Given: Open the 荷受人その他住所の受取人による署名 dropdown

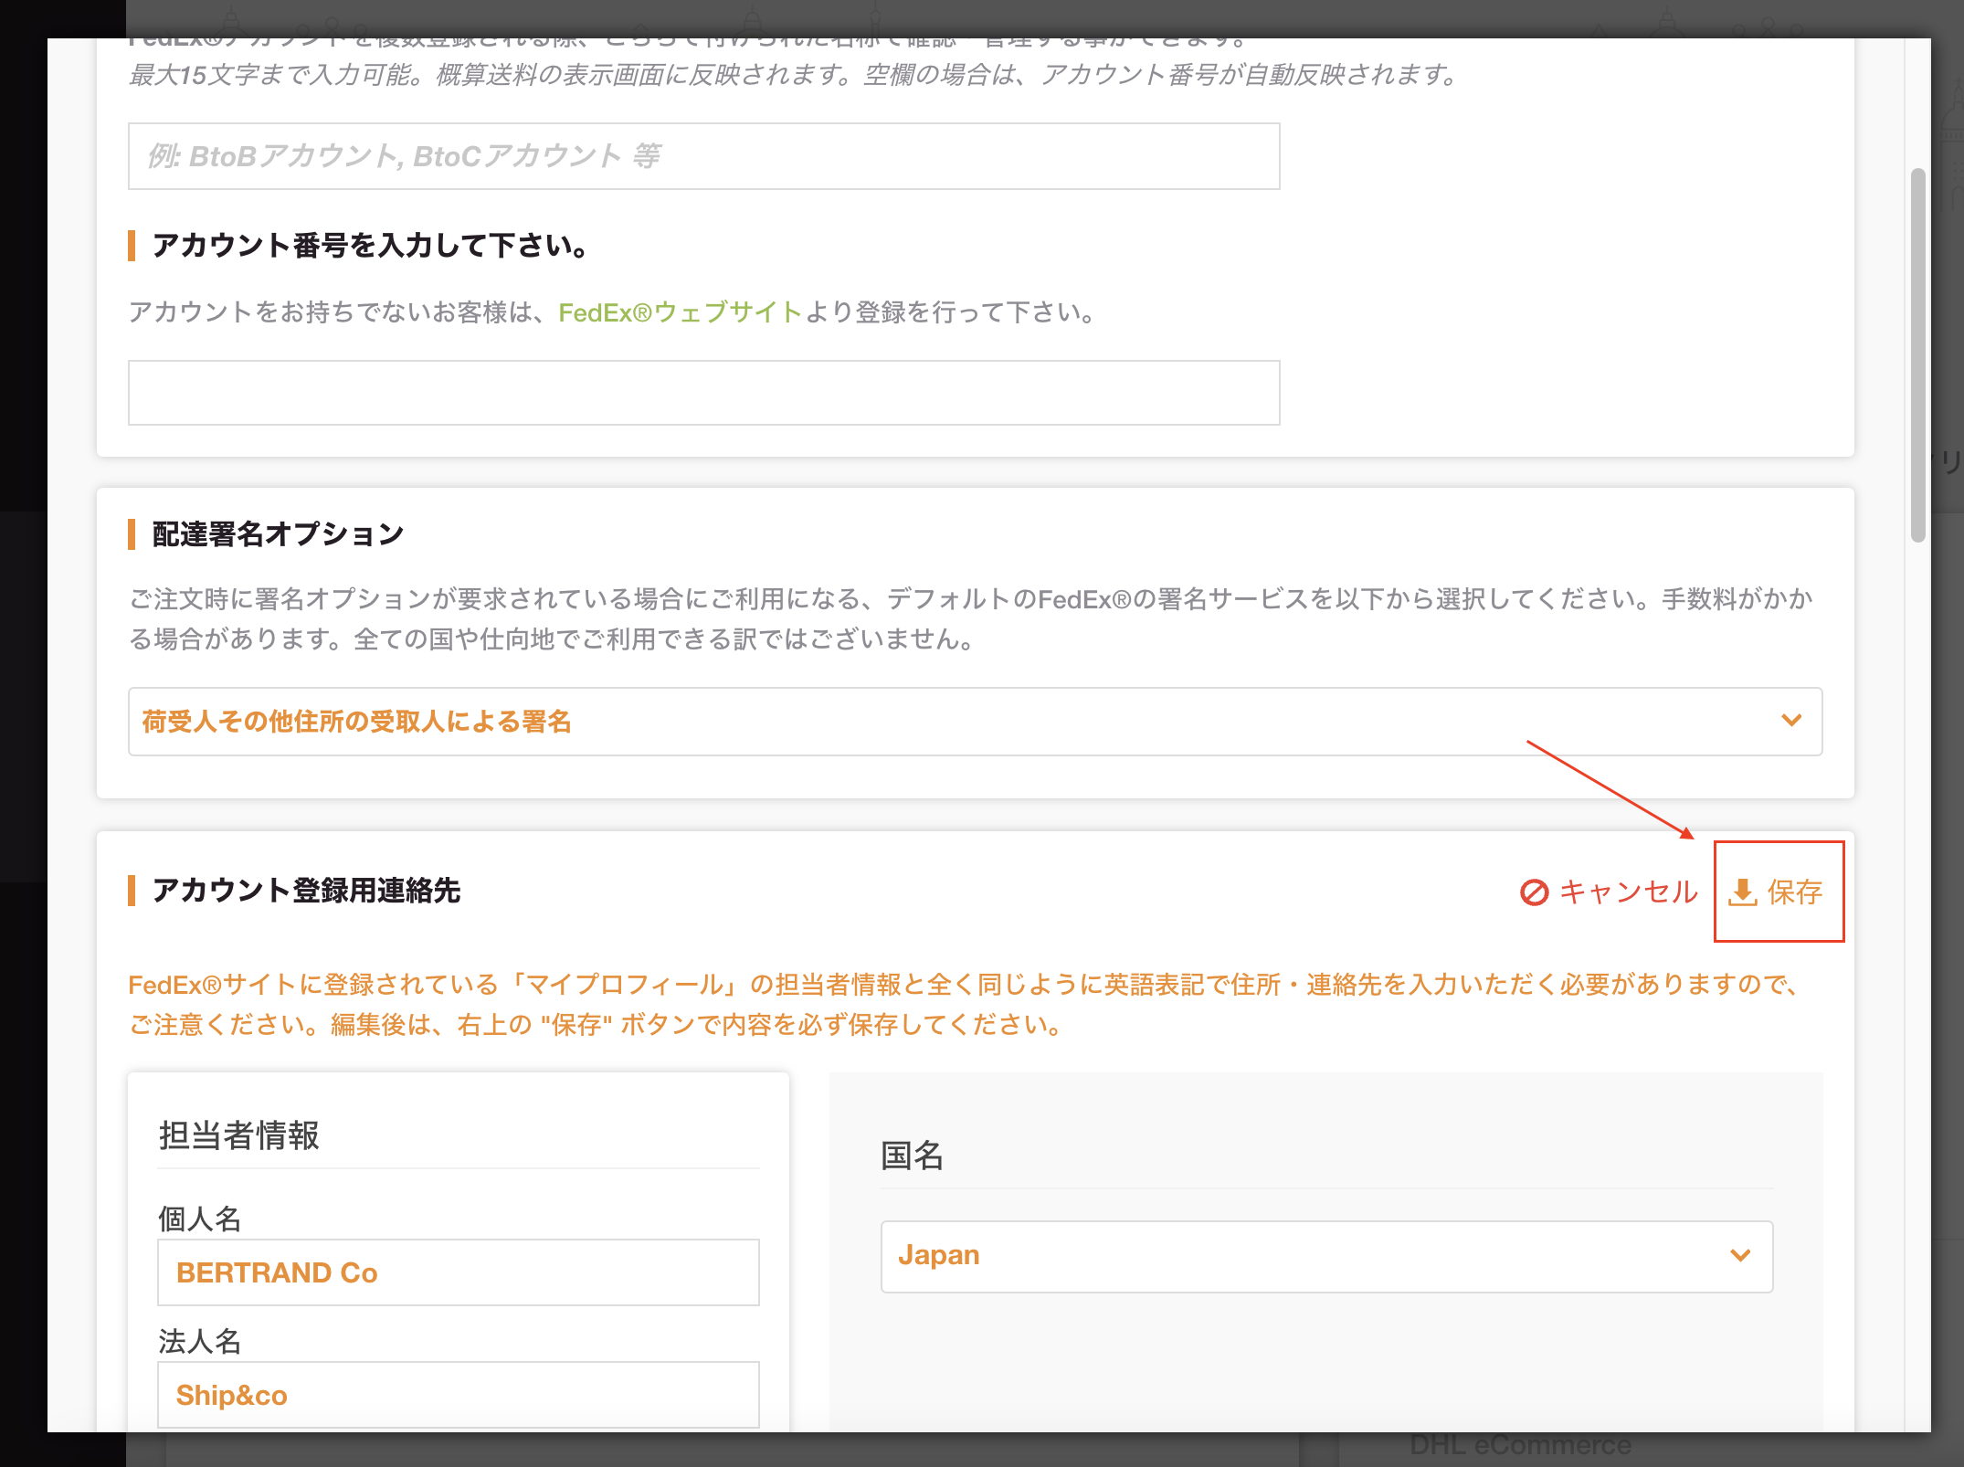Looking at the screenshot, I should 974,722.
